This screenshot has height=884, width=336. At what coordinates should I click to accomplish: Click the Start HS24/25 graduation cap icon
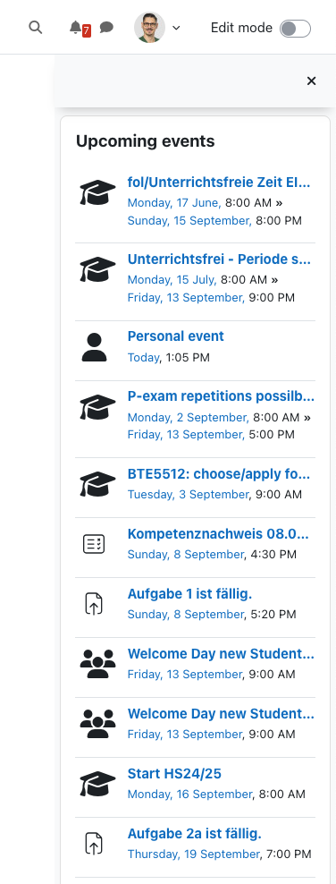point(97,784)
